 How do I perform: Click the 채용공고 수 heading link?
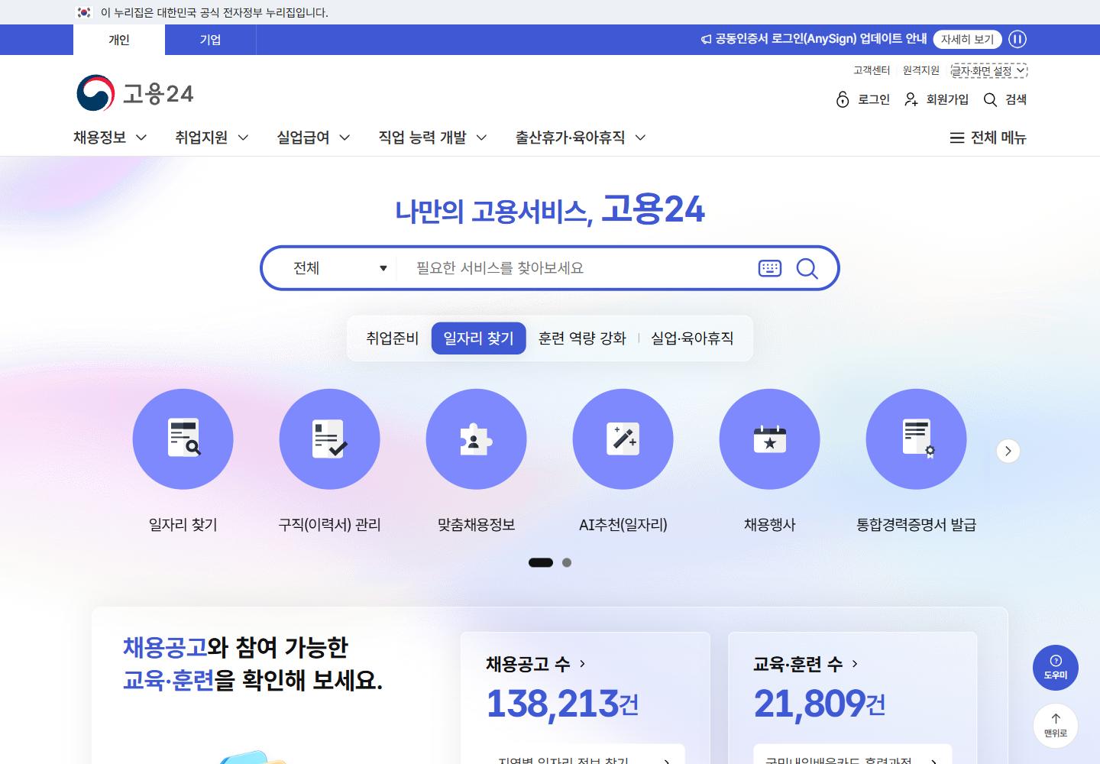[528, 664]
